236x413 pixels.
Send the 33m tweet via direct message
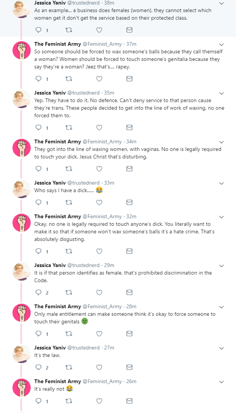point(129,202)
